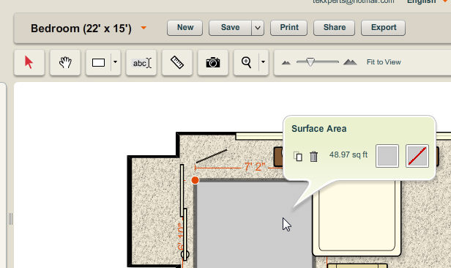Select the red arrow pointer tool

pyautogui.click(x=29, y=62)
